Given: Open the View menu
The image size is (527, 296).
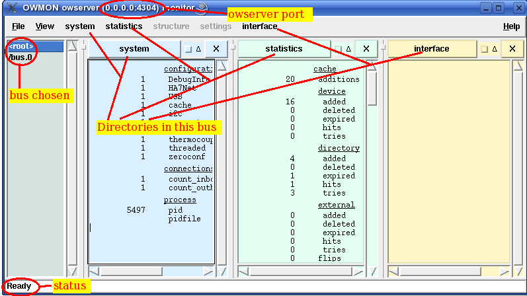Looking at the screenshot, I should click(45, 26).
